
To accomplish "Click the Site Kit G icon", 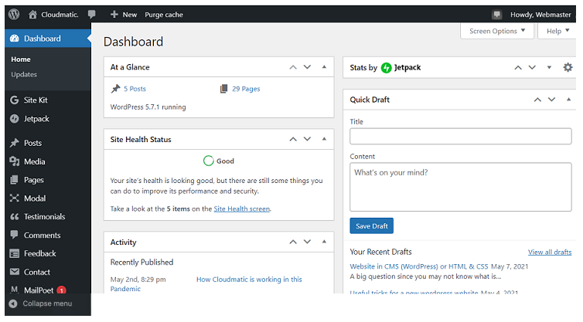I will (15, 100).
